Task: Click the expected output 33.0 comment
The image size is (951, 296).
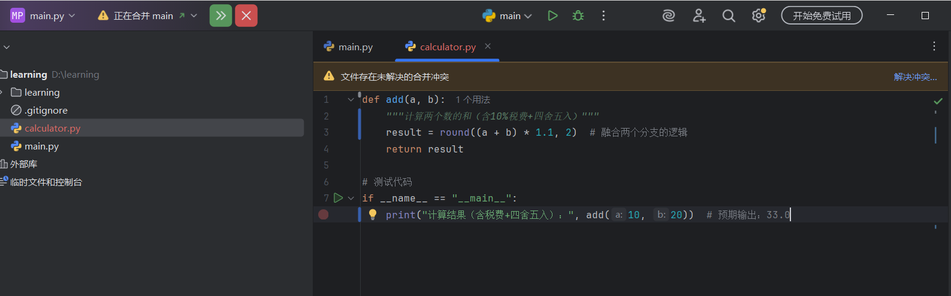Action: [x=748, y=215]
